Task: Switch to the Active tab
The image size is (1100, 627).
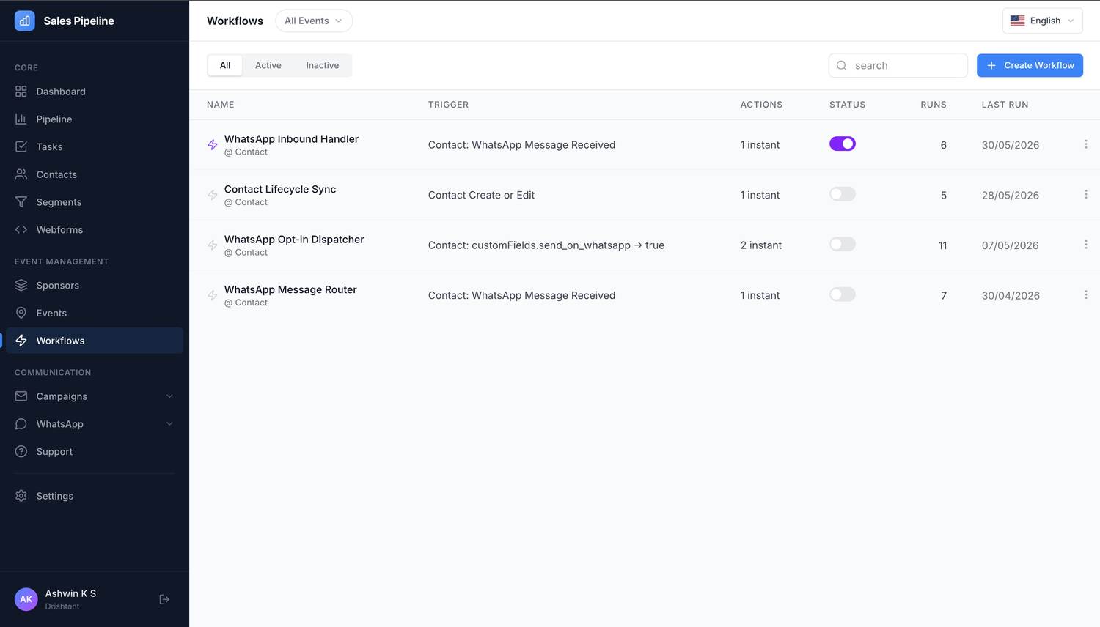Action: (x=268, y=65)
